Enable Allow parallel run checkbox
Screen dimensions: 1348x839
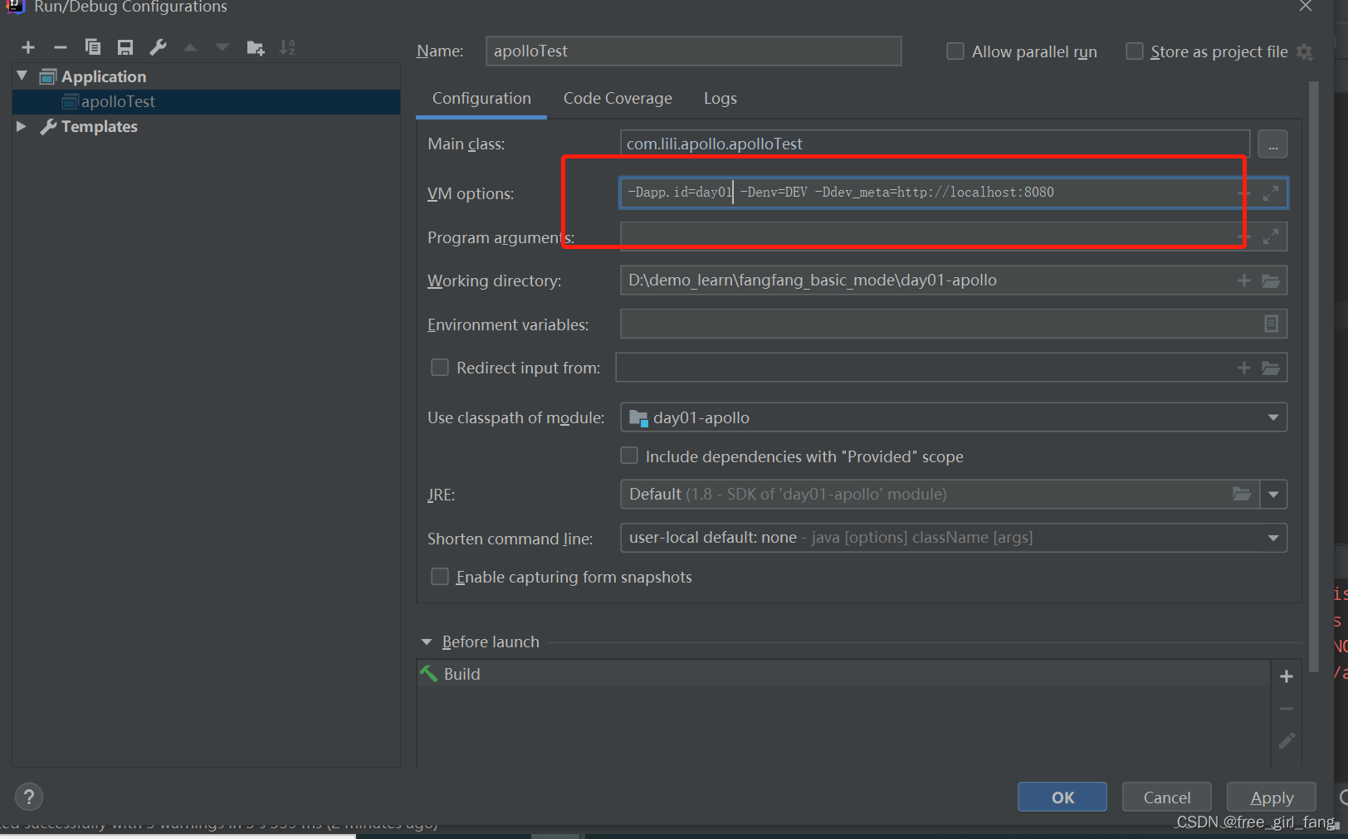pos(955,51)
